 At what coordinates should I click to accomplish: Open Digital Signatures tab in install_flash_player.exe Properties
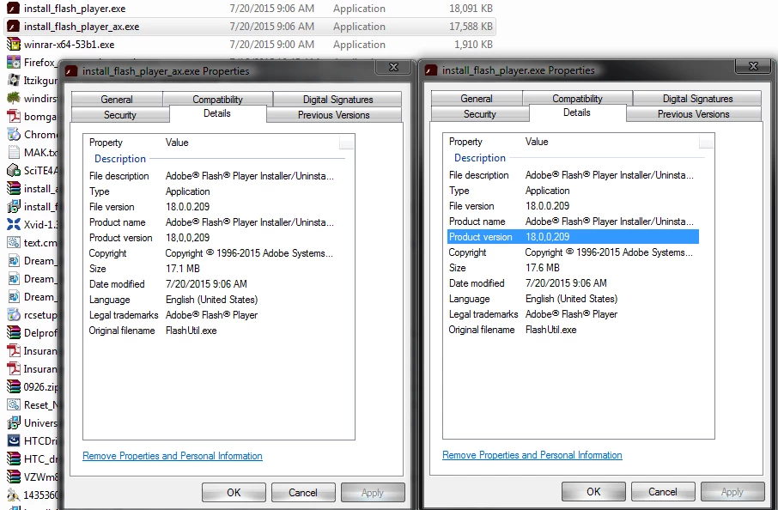coord(697,98)
